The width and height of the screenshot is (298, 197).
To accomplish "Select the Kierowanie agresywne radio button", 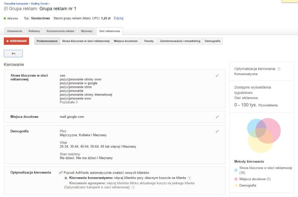I will click(66, 183).
